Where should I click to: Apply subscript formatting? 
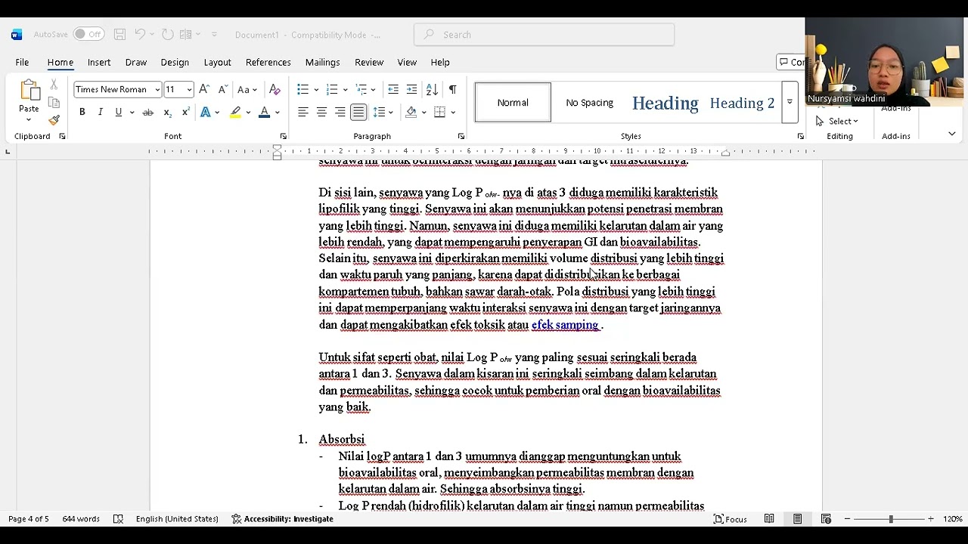tap(167, 113)
